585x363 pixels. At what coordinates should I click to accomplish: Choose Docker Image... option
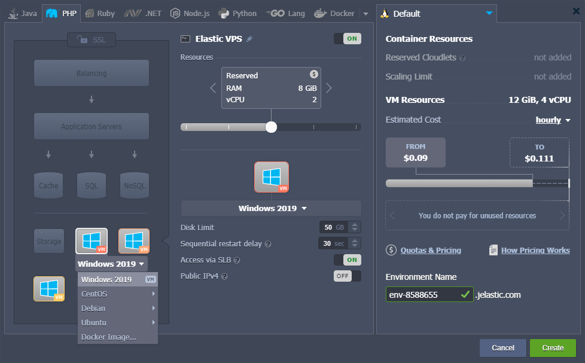pos(118,337)
